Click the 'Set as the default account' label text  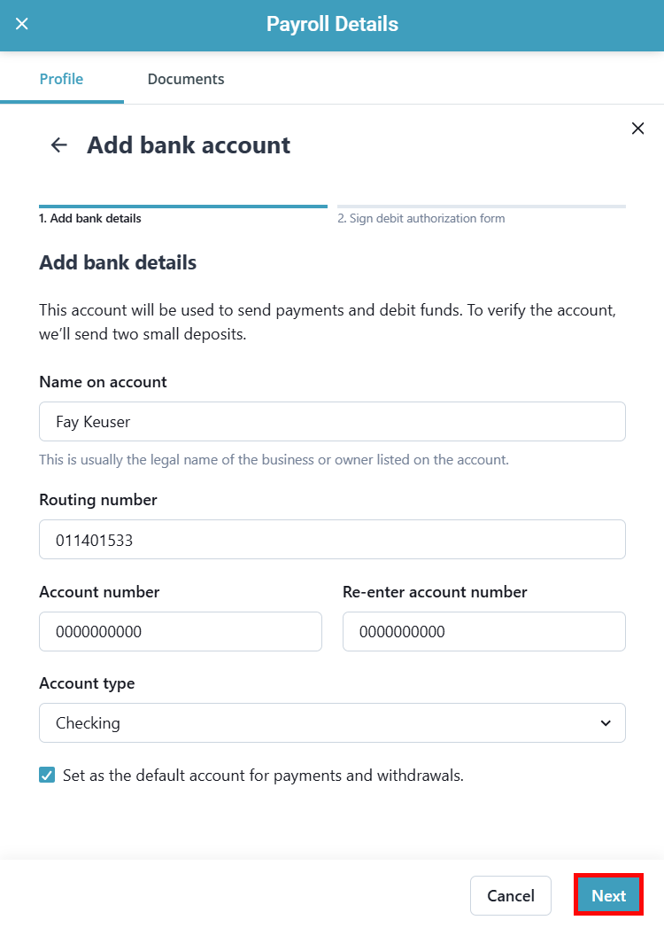pos(263,776)
